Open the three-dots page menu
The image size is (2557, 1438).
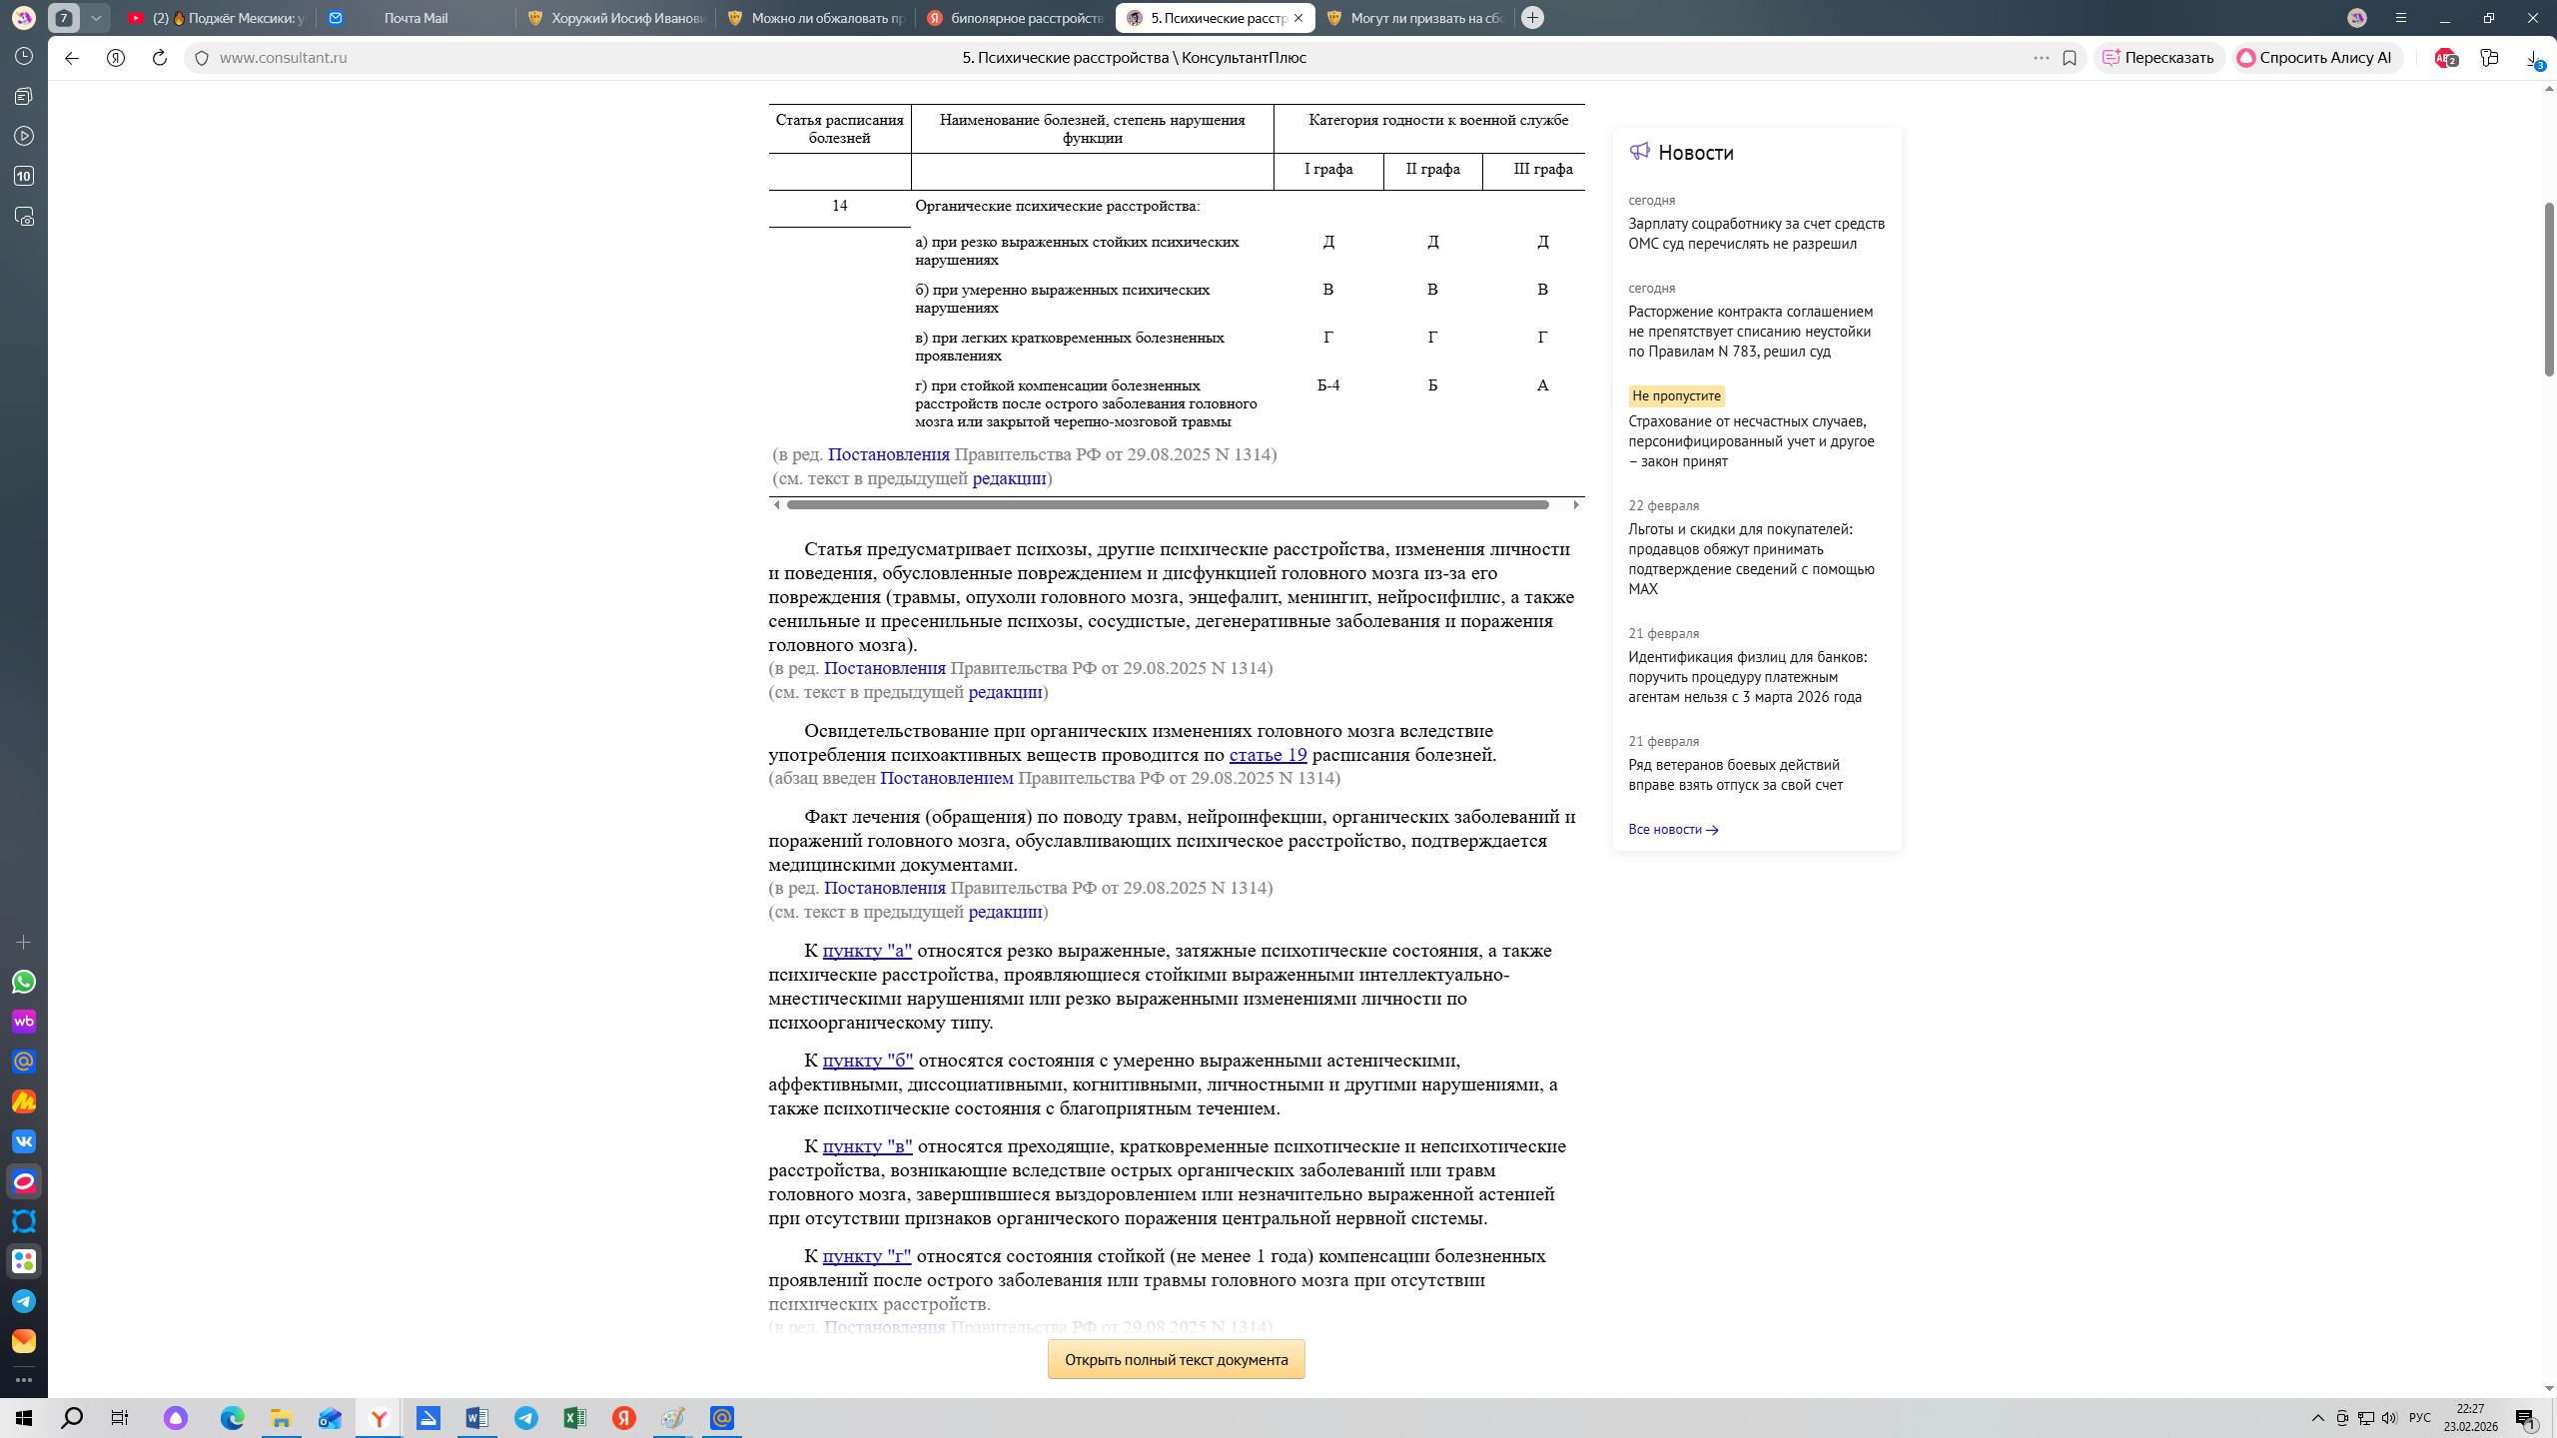(2041, 58)
